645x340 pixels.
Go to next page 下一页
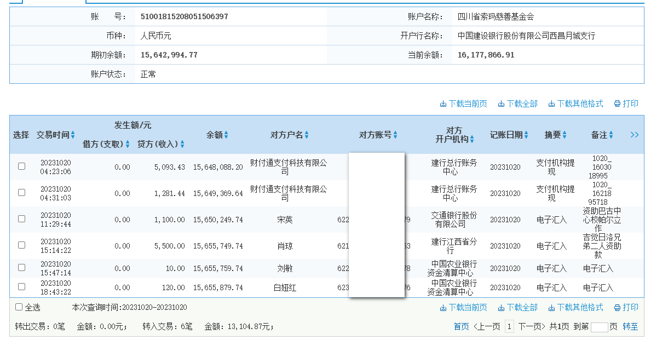pos(532,327)
